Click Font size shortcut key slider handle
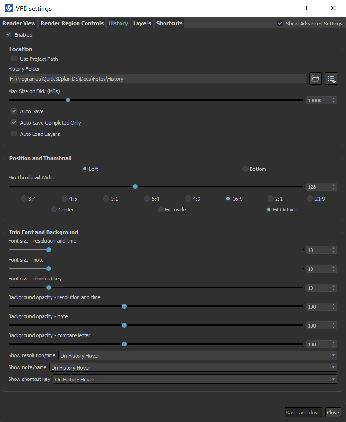 [x=49, y=287]
